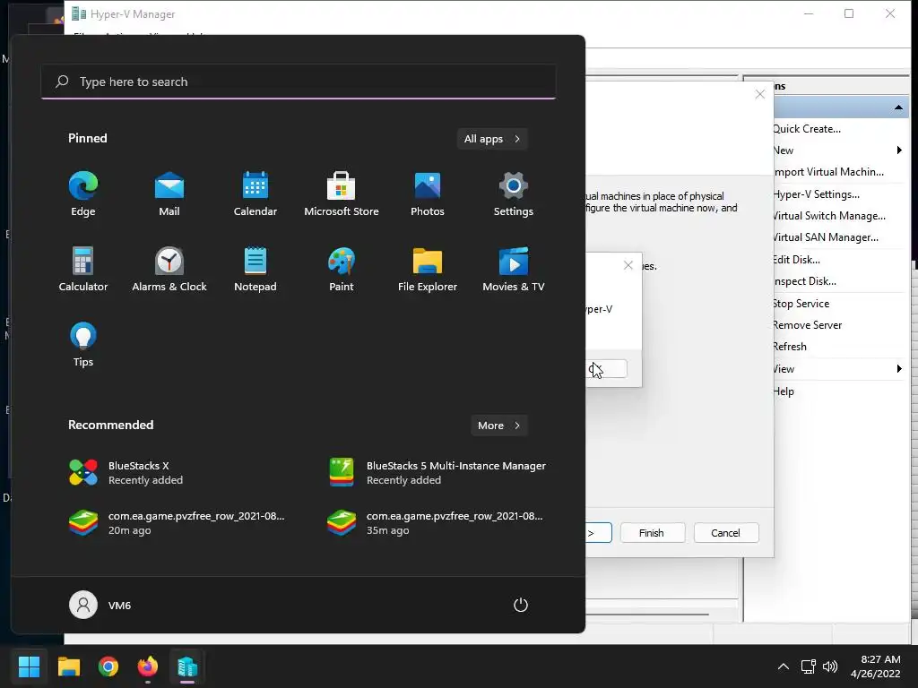Select Inspect Disk action
The width and height of the screenshot is (918, 688).
click(804, 281)
